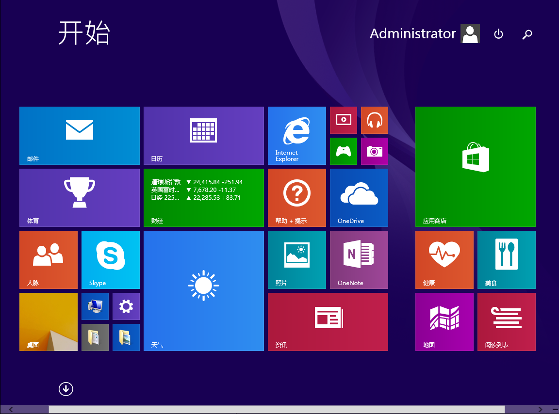Click the search magnifier icon
This screenshot has height=414, width=559.
(x=527, y=34)
